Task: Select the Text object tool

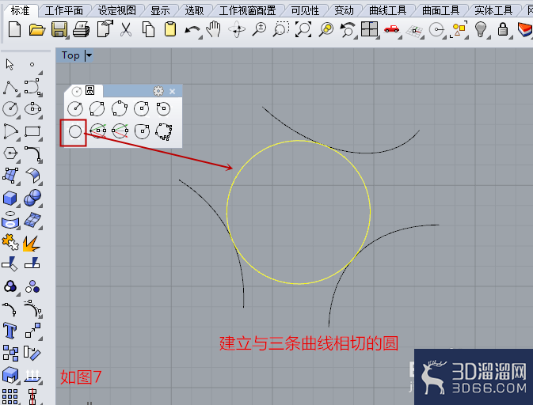Action: [10, 330]
